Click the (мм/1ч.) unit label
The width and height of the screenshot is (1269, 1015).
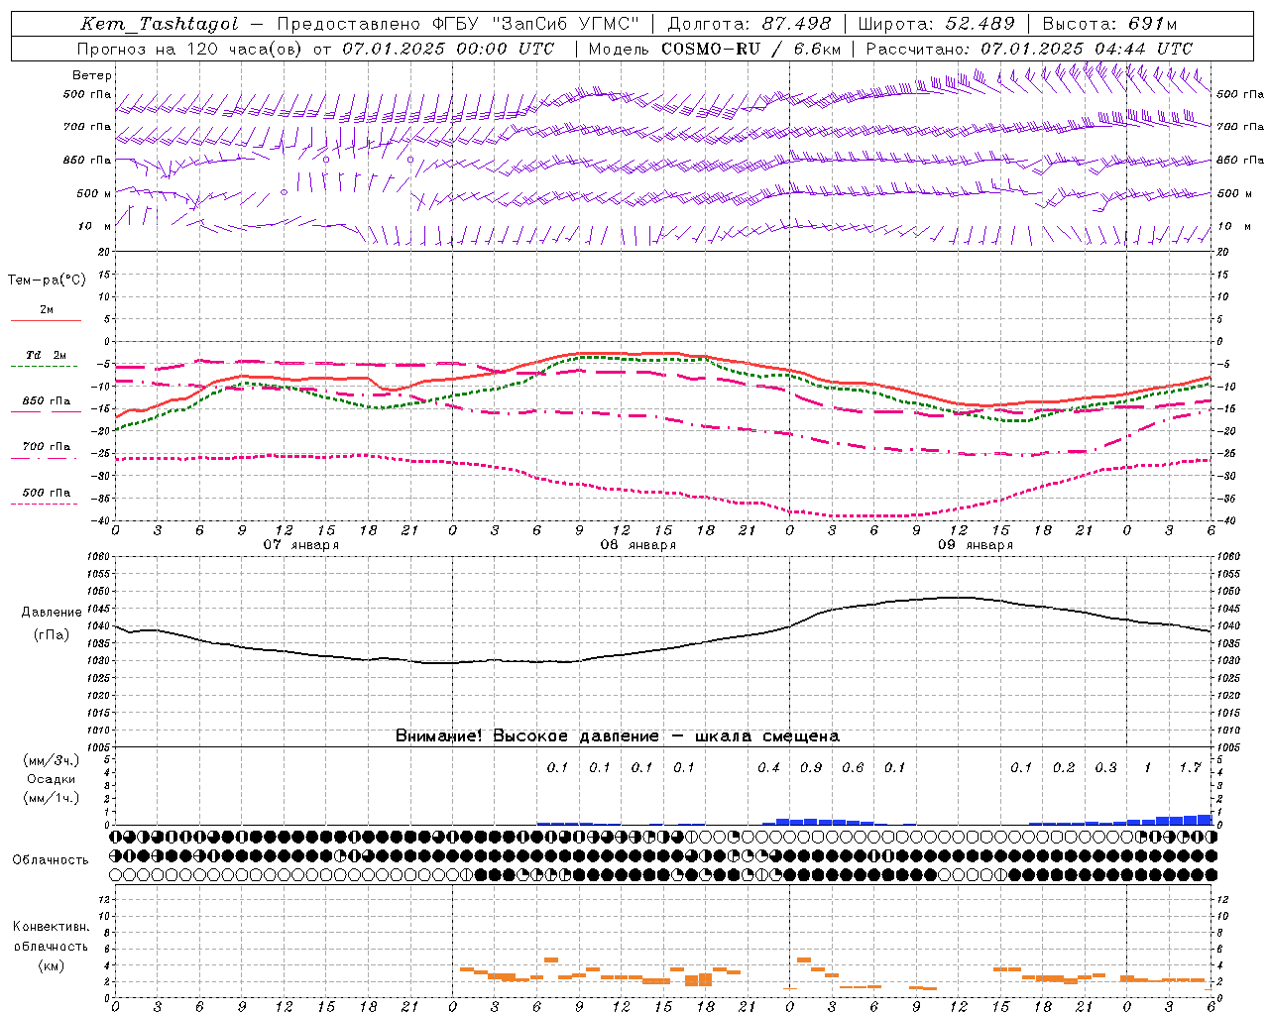[x=52, y=798]
